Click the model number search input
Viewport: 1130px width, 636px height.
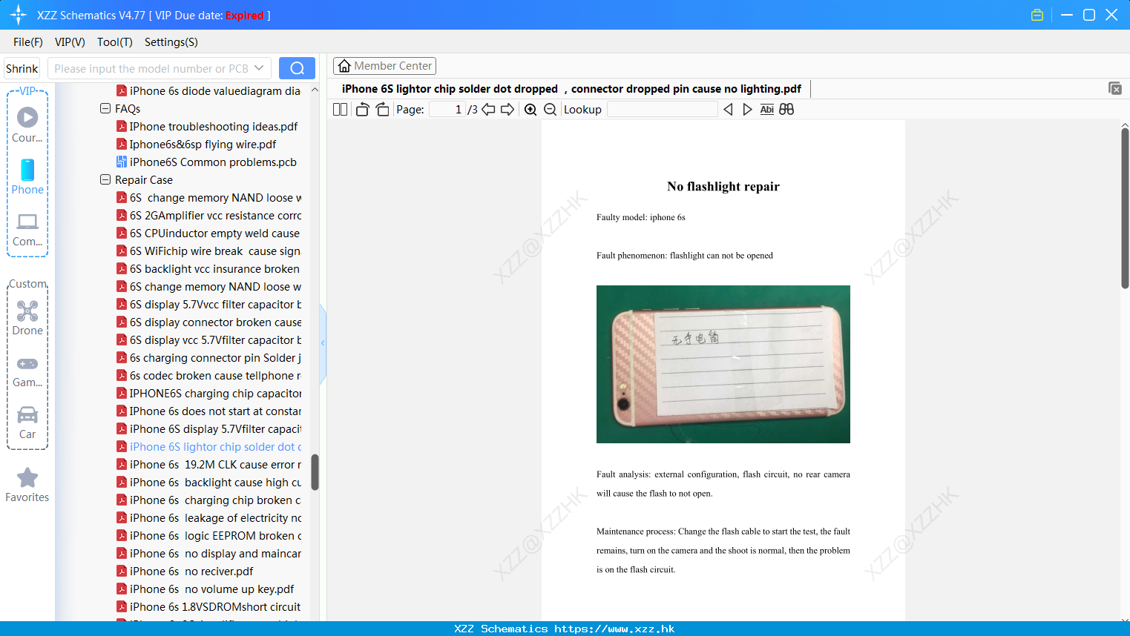click(151, 68)
